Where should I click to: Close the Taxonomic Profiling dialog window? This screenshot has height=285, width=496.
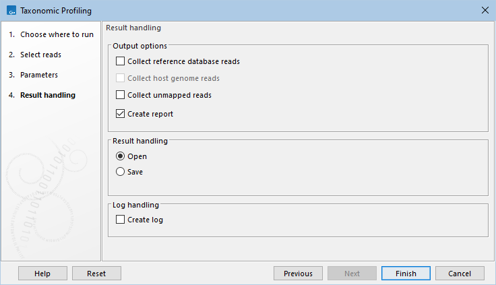(485, 10)
